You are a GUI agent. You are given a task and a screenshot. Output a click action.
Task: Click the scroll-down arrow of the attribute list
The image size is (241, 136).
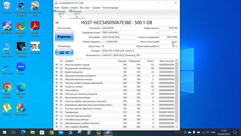pos(177,127)
